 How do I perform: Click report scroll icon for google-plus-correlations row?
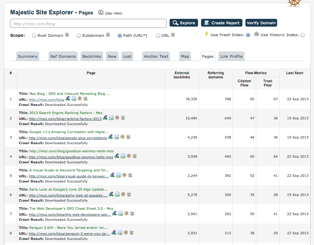(117, 137)
